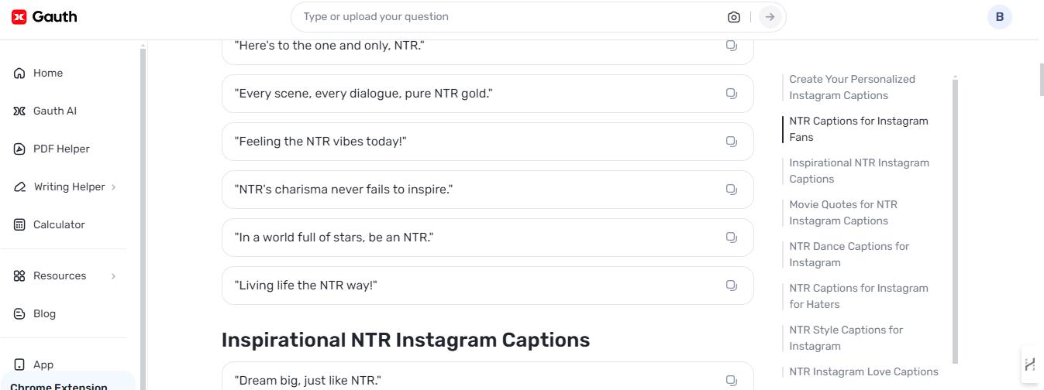Screen dimensions: 1044x390
Task: Submit question with the arrow button
Action: coord(770,17)
